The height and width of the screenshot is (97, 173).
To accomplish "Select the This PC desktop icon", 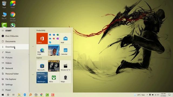I will (x=4, y=16).
